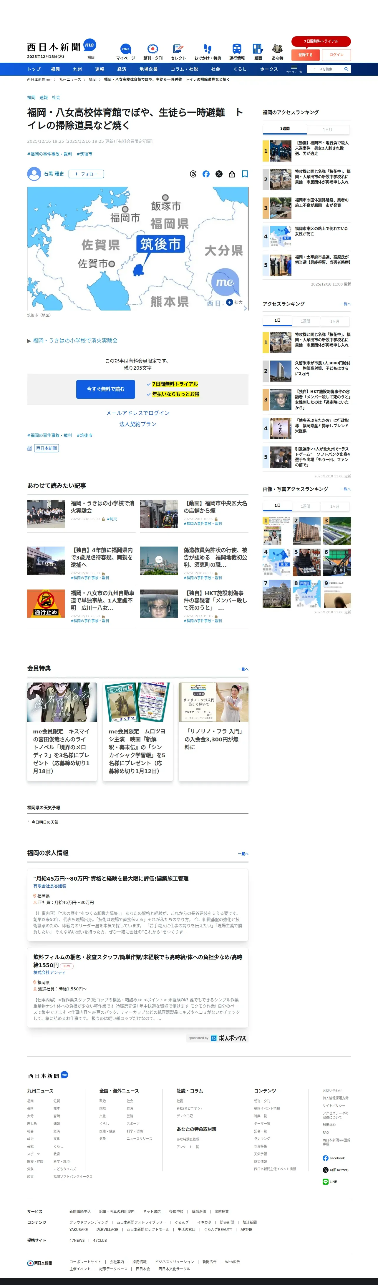Image resolution: width=378 pixels, height=1285 pixels.
Task: Open 47NEWS partner site link
Action: click(x=77, y=1240)
